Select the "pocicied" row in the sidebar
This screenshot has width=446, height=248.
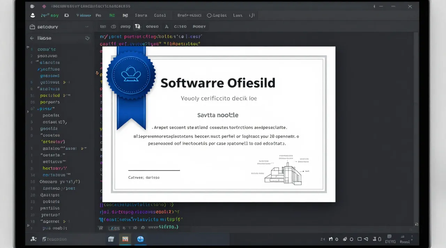pos(50,96)
